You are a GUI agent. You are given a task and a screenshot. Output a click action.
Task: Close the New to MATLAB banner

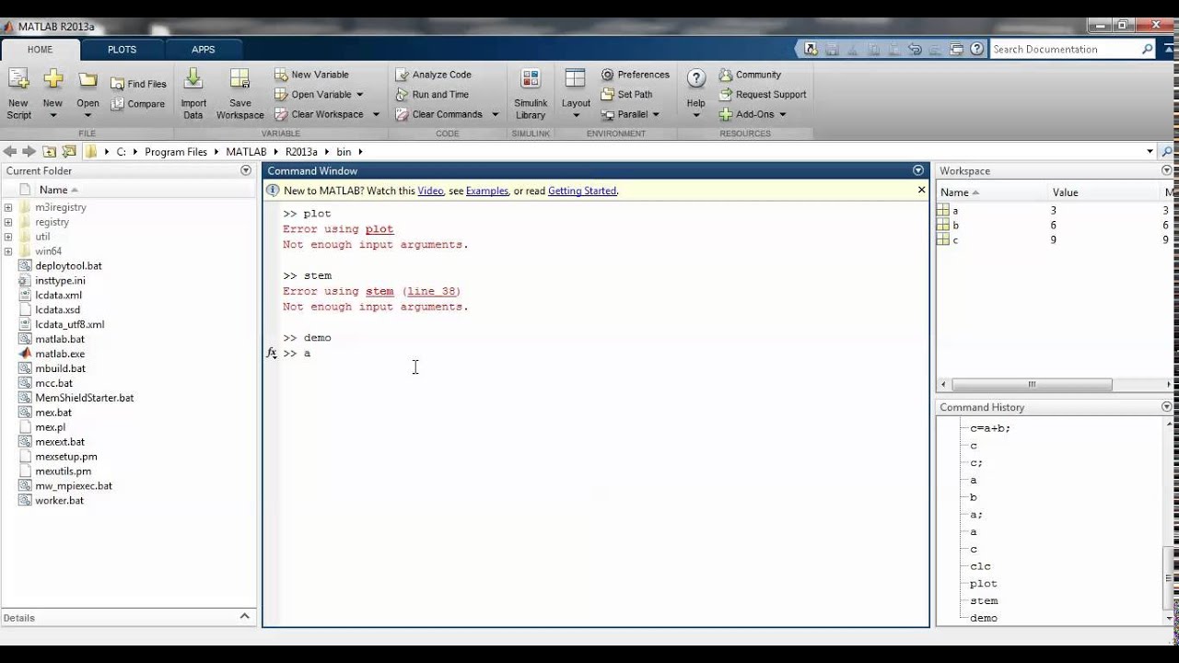[921, 190]
